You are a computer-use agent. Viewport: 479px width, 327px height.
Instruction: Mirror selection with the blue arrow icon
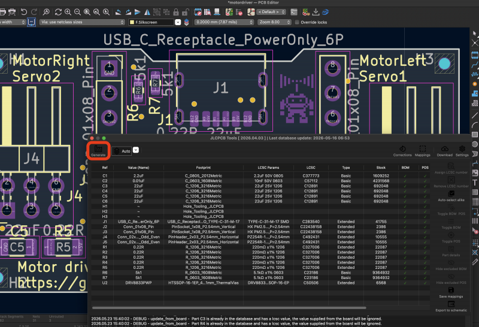point(138,12)
